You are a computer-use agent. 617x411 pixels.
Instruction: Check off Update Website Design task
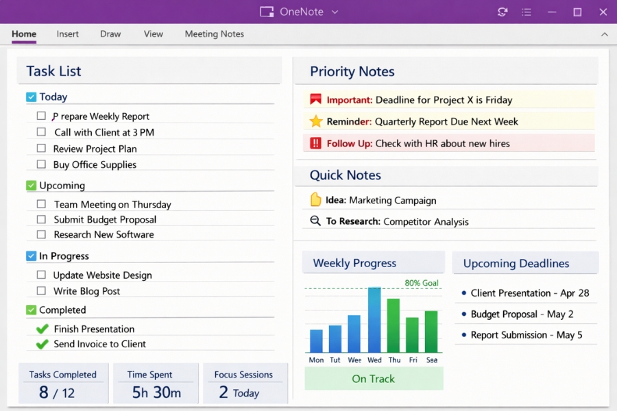point(41,275)
